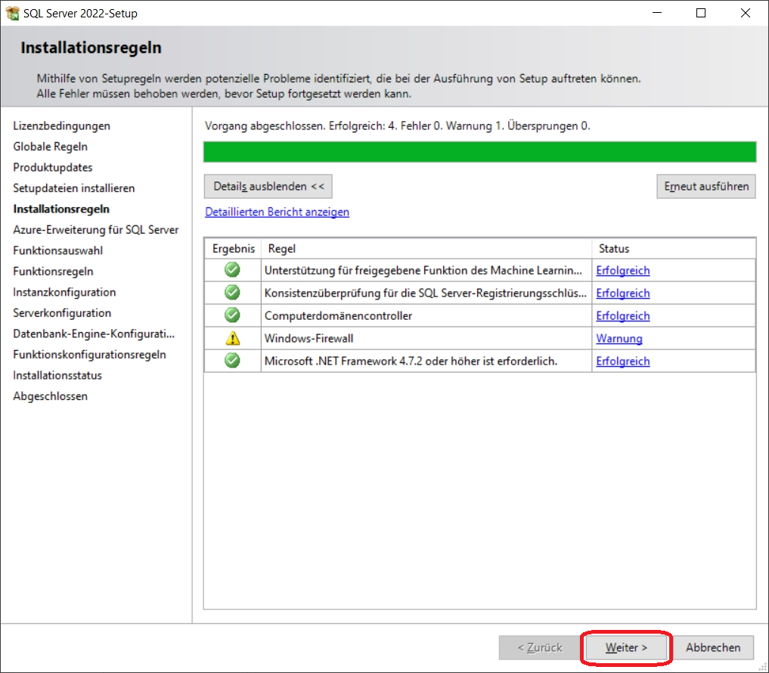Maximize the setup window
This screenshot has width=769, height=673.
[x=701, y=14]
